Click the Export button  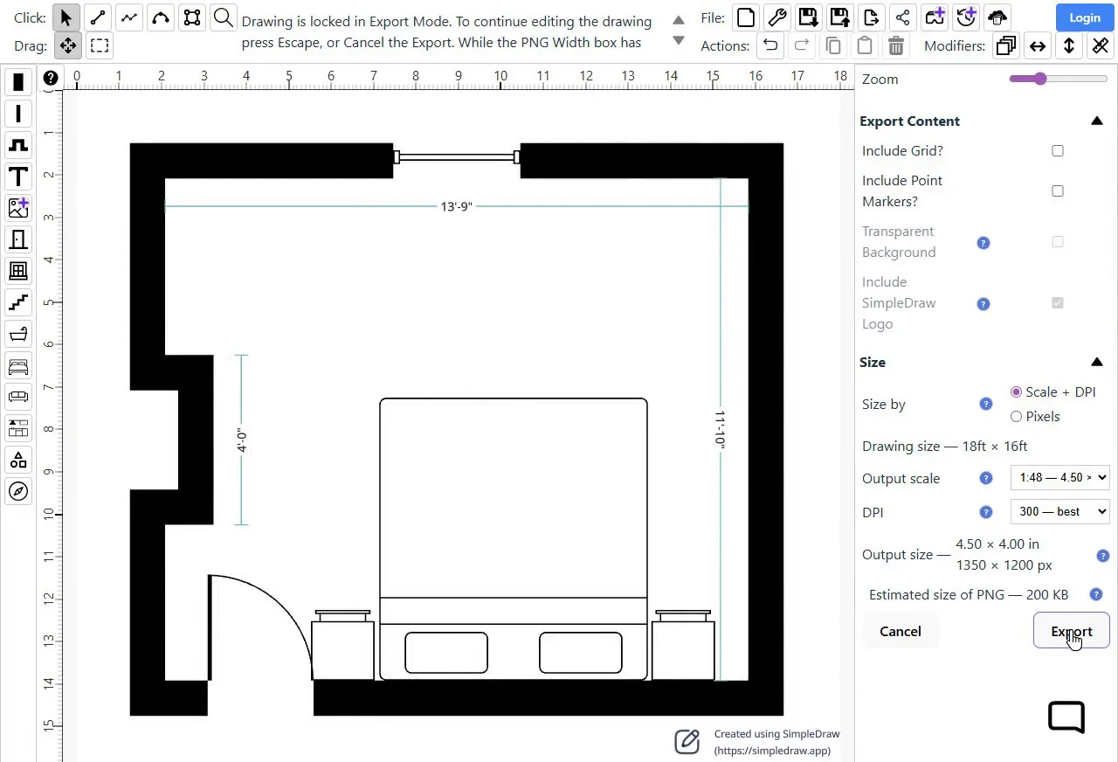point(1072,631)
